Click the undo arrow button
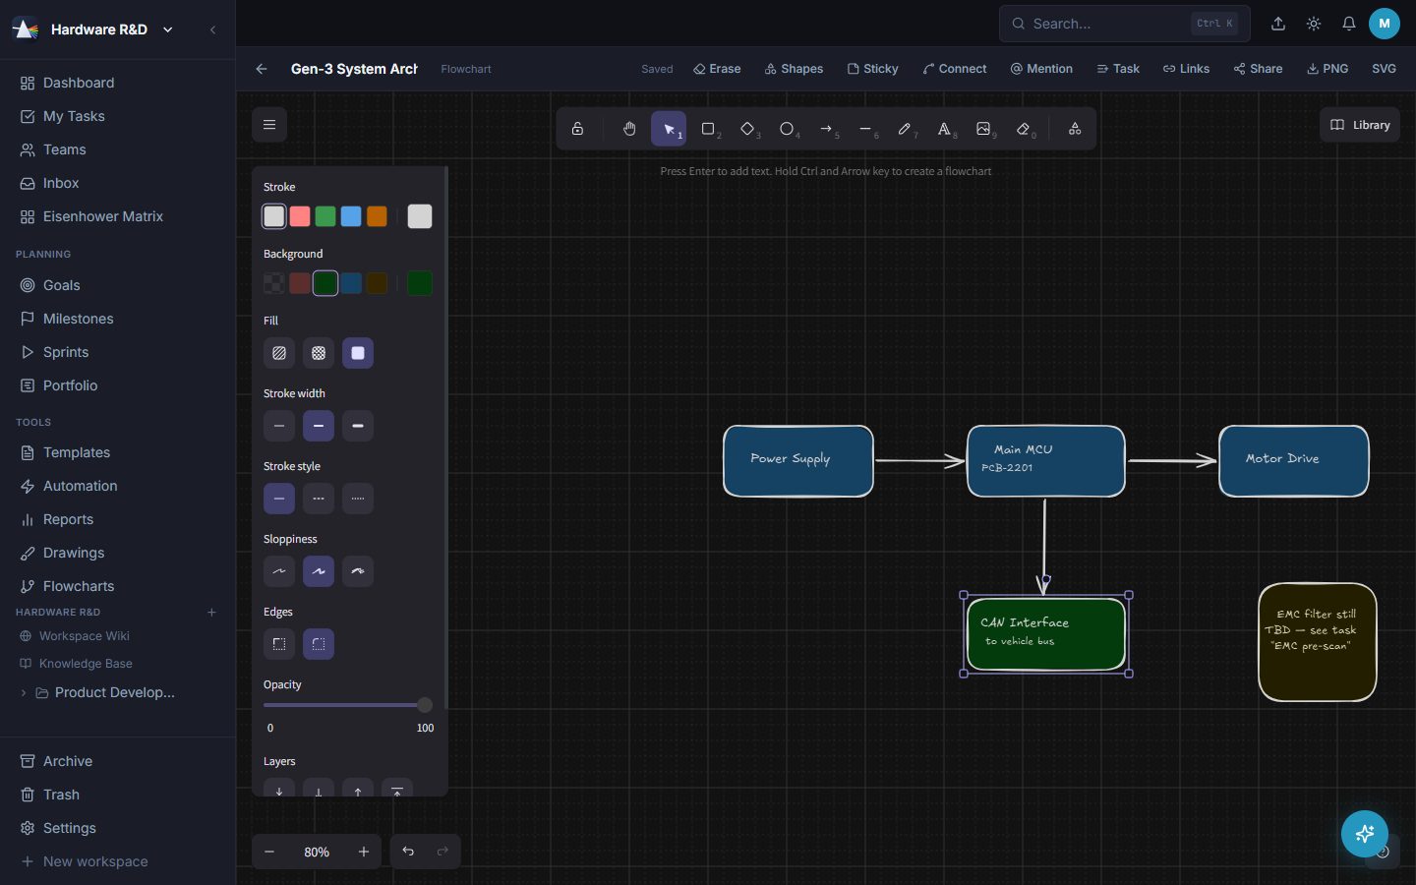1416x885 pixels. click(x=408, y=852)
